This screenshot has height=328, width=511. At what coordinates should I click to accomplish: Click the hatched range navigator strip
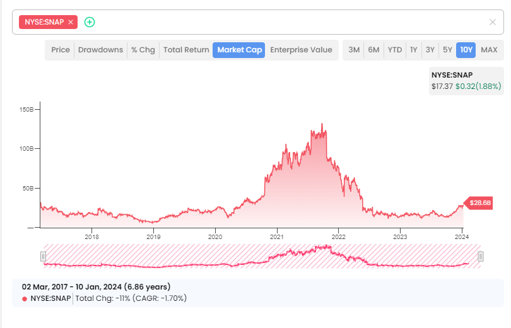[x=262, y=256]
